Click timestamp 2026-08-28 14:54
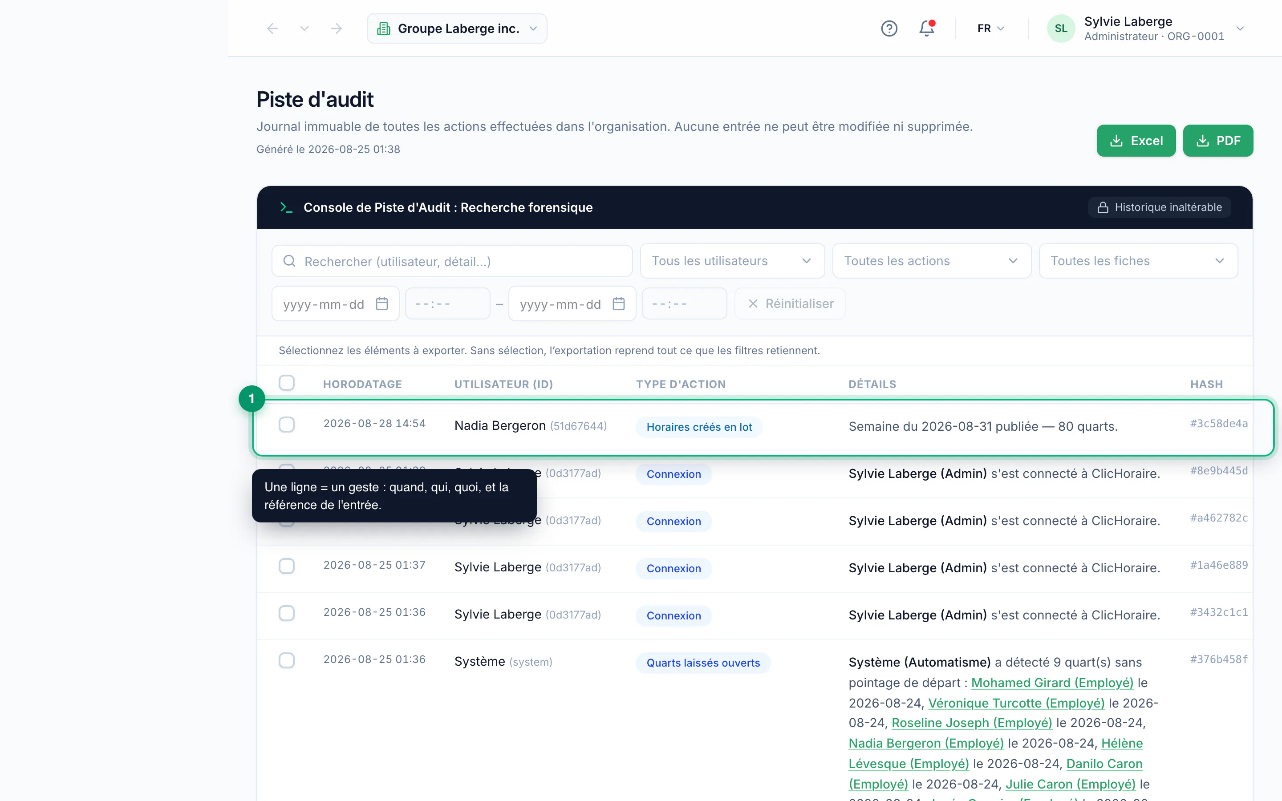This screenshot has height=801, width=1282. pos(374,424)
